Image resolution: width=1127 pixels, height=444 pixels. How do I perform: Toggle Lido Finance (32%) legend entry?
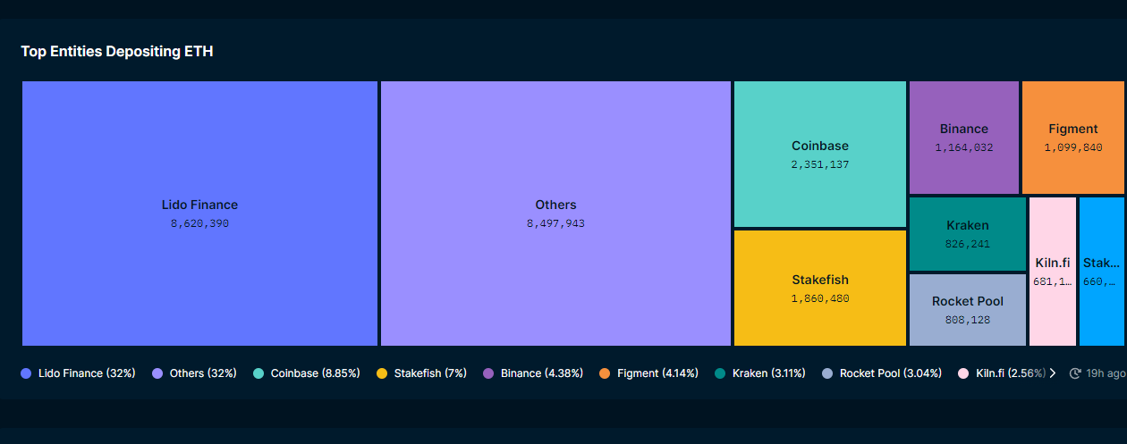point(78,373)
